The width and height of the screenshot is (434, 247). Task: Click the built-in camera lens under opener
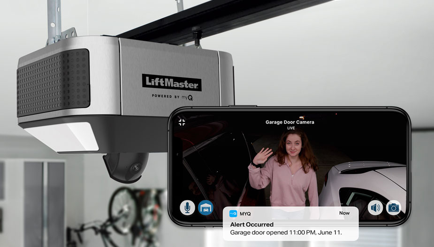click(136, 167)
